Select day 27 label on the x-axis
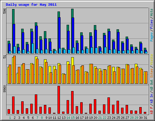The image size is (155, 121). (x=127, y=118)
